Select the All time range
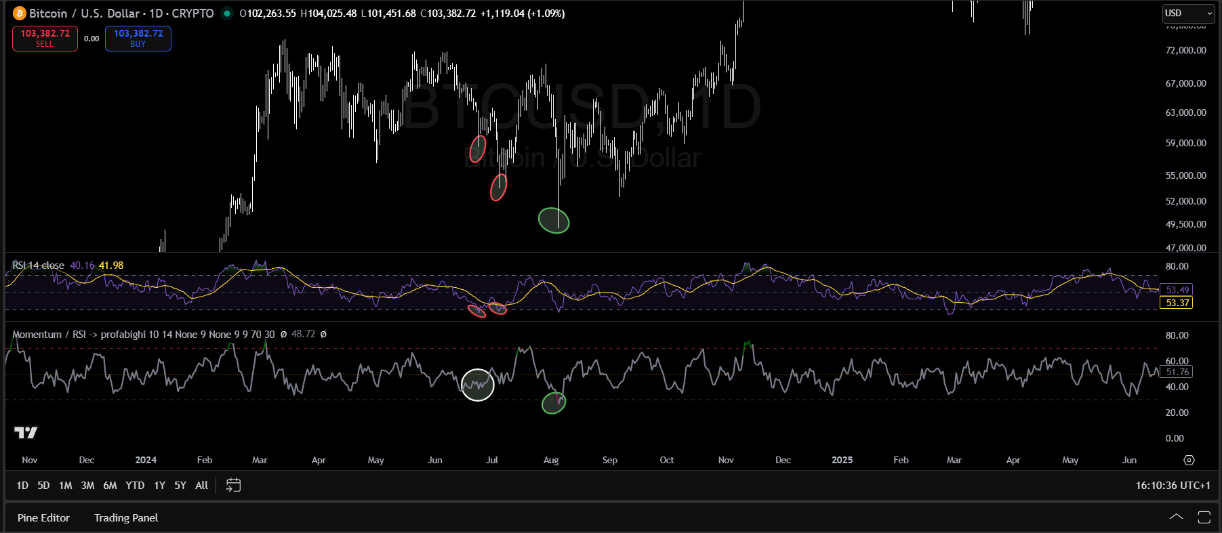This screenshot has width=1222, height=533. (x=201, y=485)
